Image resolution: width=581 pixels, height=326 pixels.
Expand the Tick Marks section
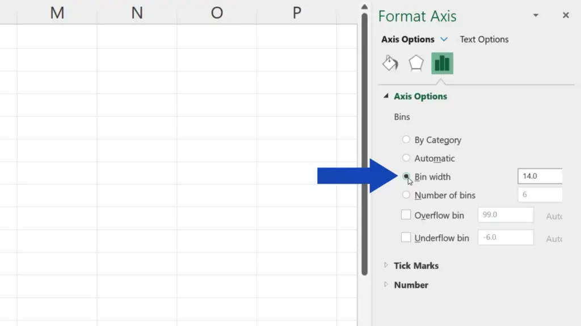click(386, 265)
